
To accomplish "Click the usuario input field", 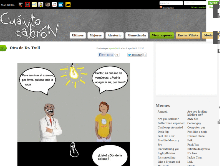I will click(171, 3).
